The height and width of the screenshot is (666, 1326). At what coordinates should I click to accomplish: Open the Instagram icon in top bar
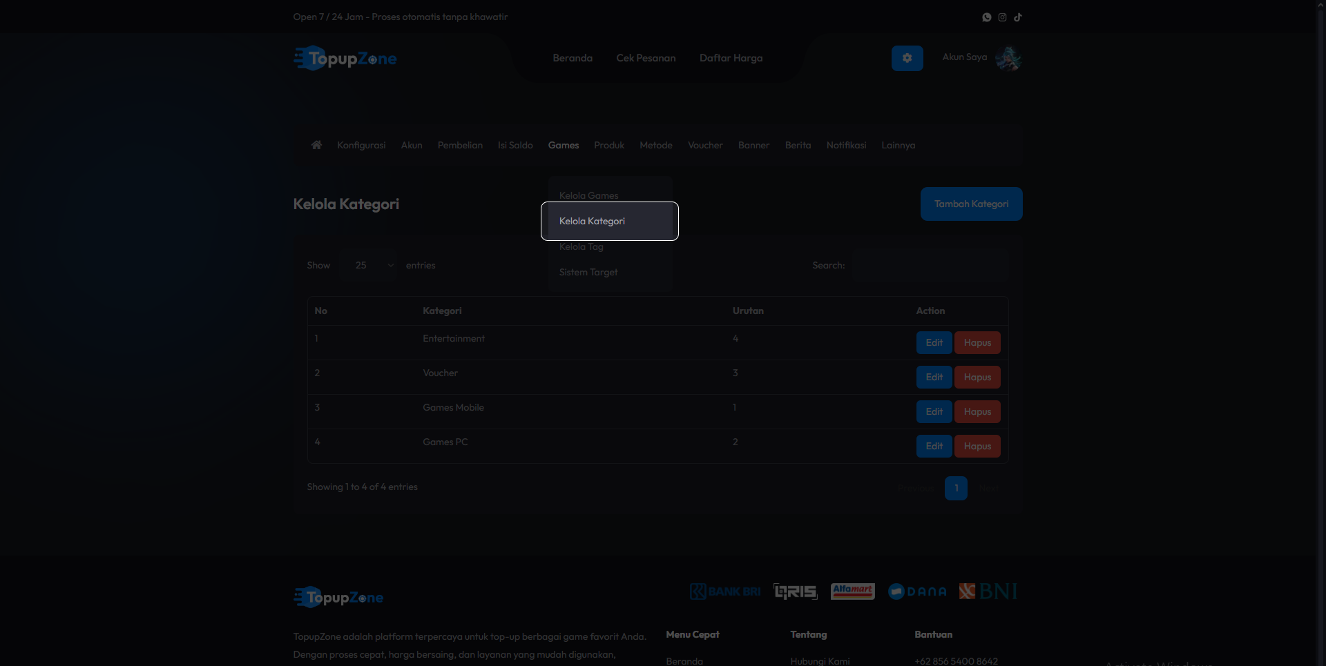pos(1002,17)
